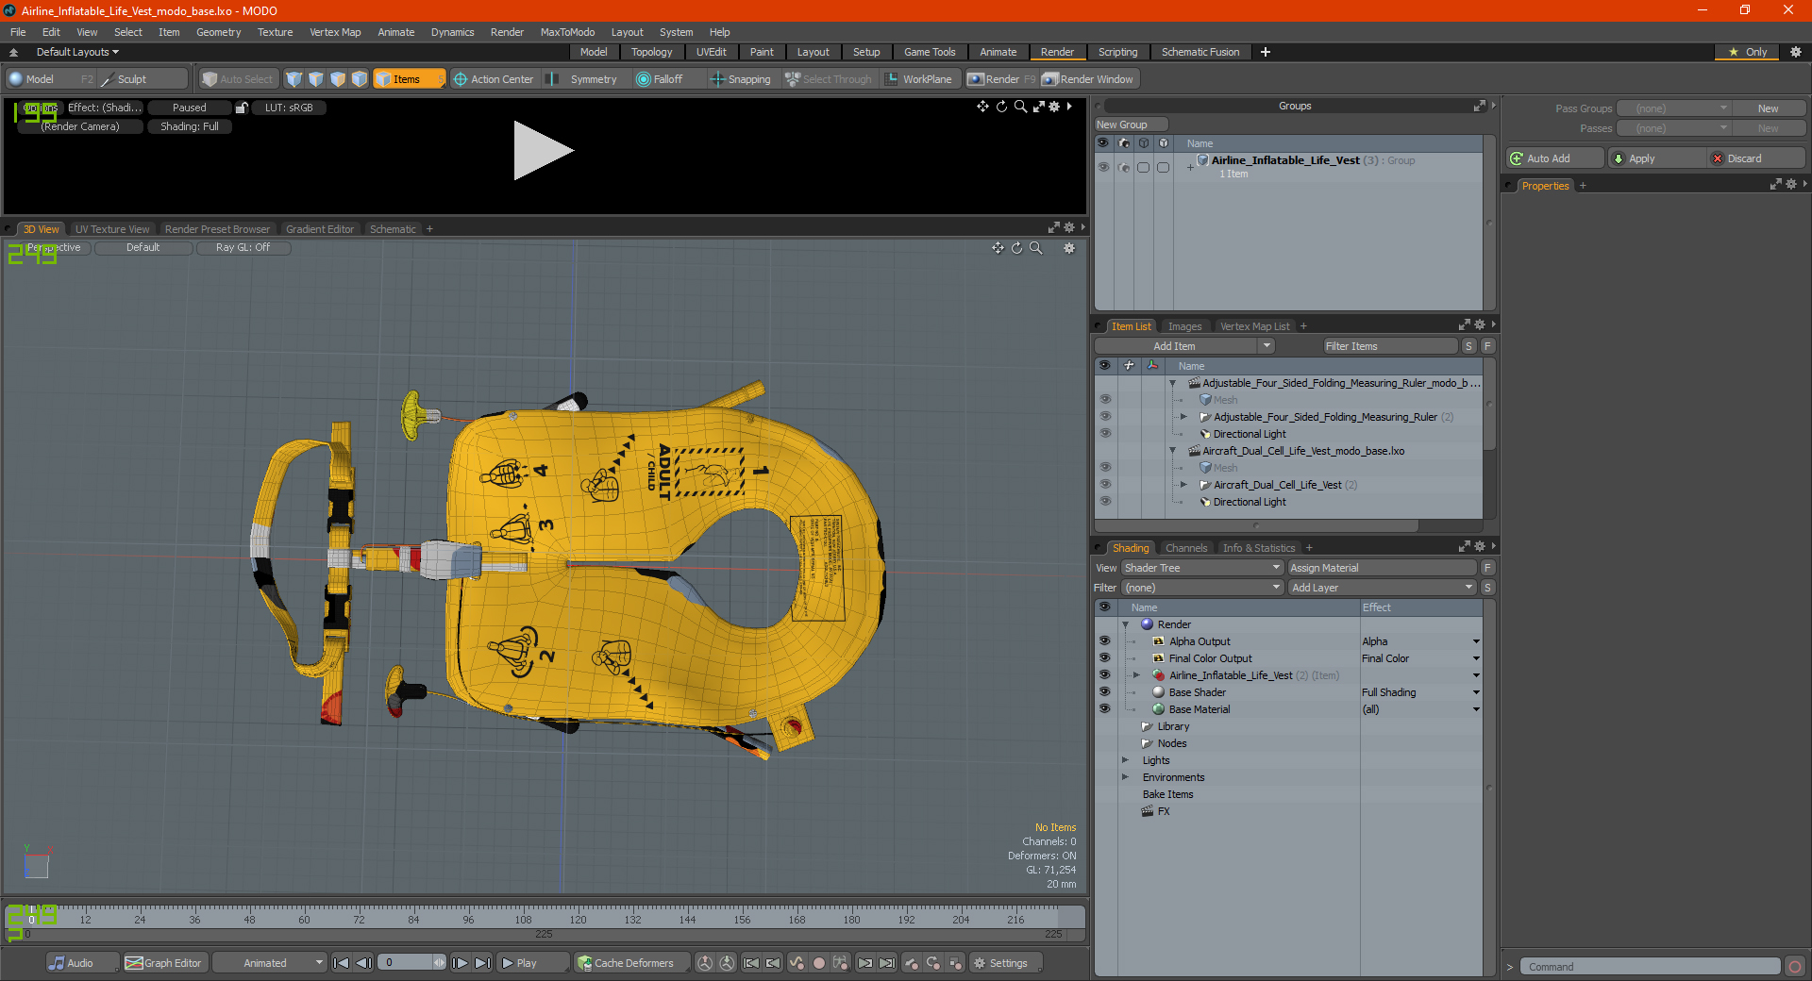Switch to the UV Texture View tab

click(112, 229)
